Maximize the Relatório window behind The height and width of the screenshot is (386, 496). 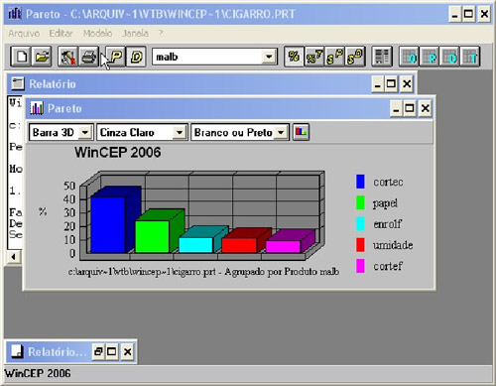(x=391, y=83)
